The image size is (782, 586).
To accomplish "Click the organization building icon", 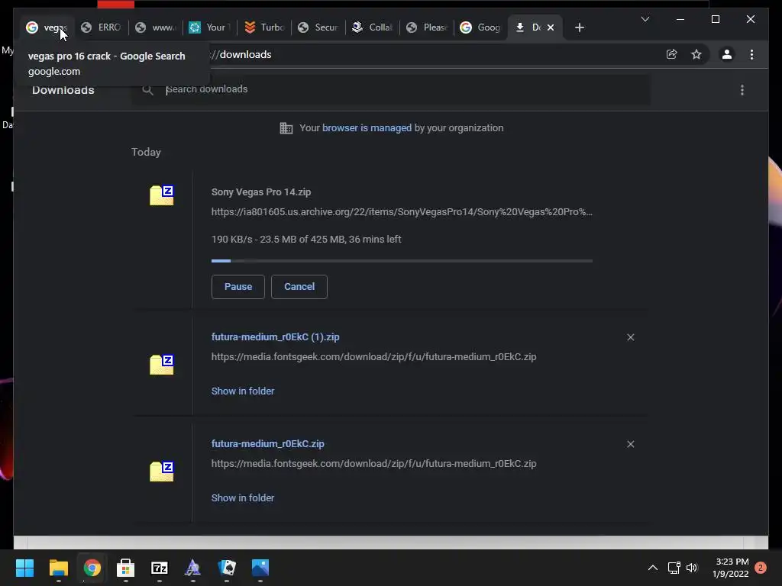I will 286,128.
